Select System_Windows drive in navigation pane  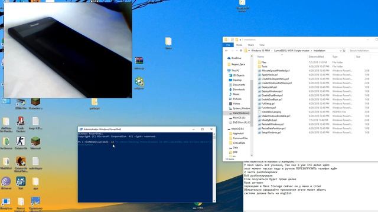tap(242, 108)
